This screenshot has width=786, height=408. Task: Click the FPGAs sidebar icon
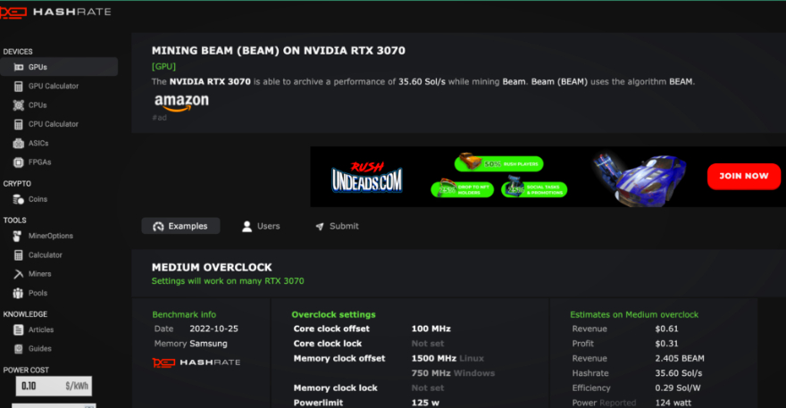(19, 162)
